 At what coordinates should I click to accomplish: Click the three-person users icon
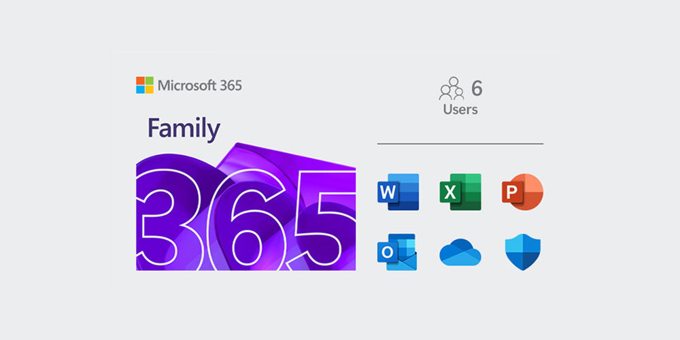click(452, 88)
